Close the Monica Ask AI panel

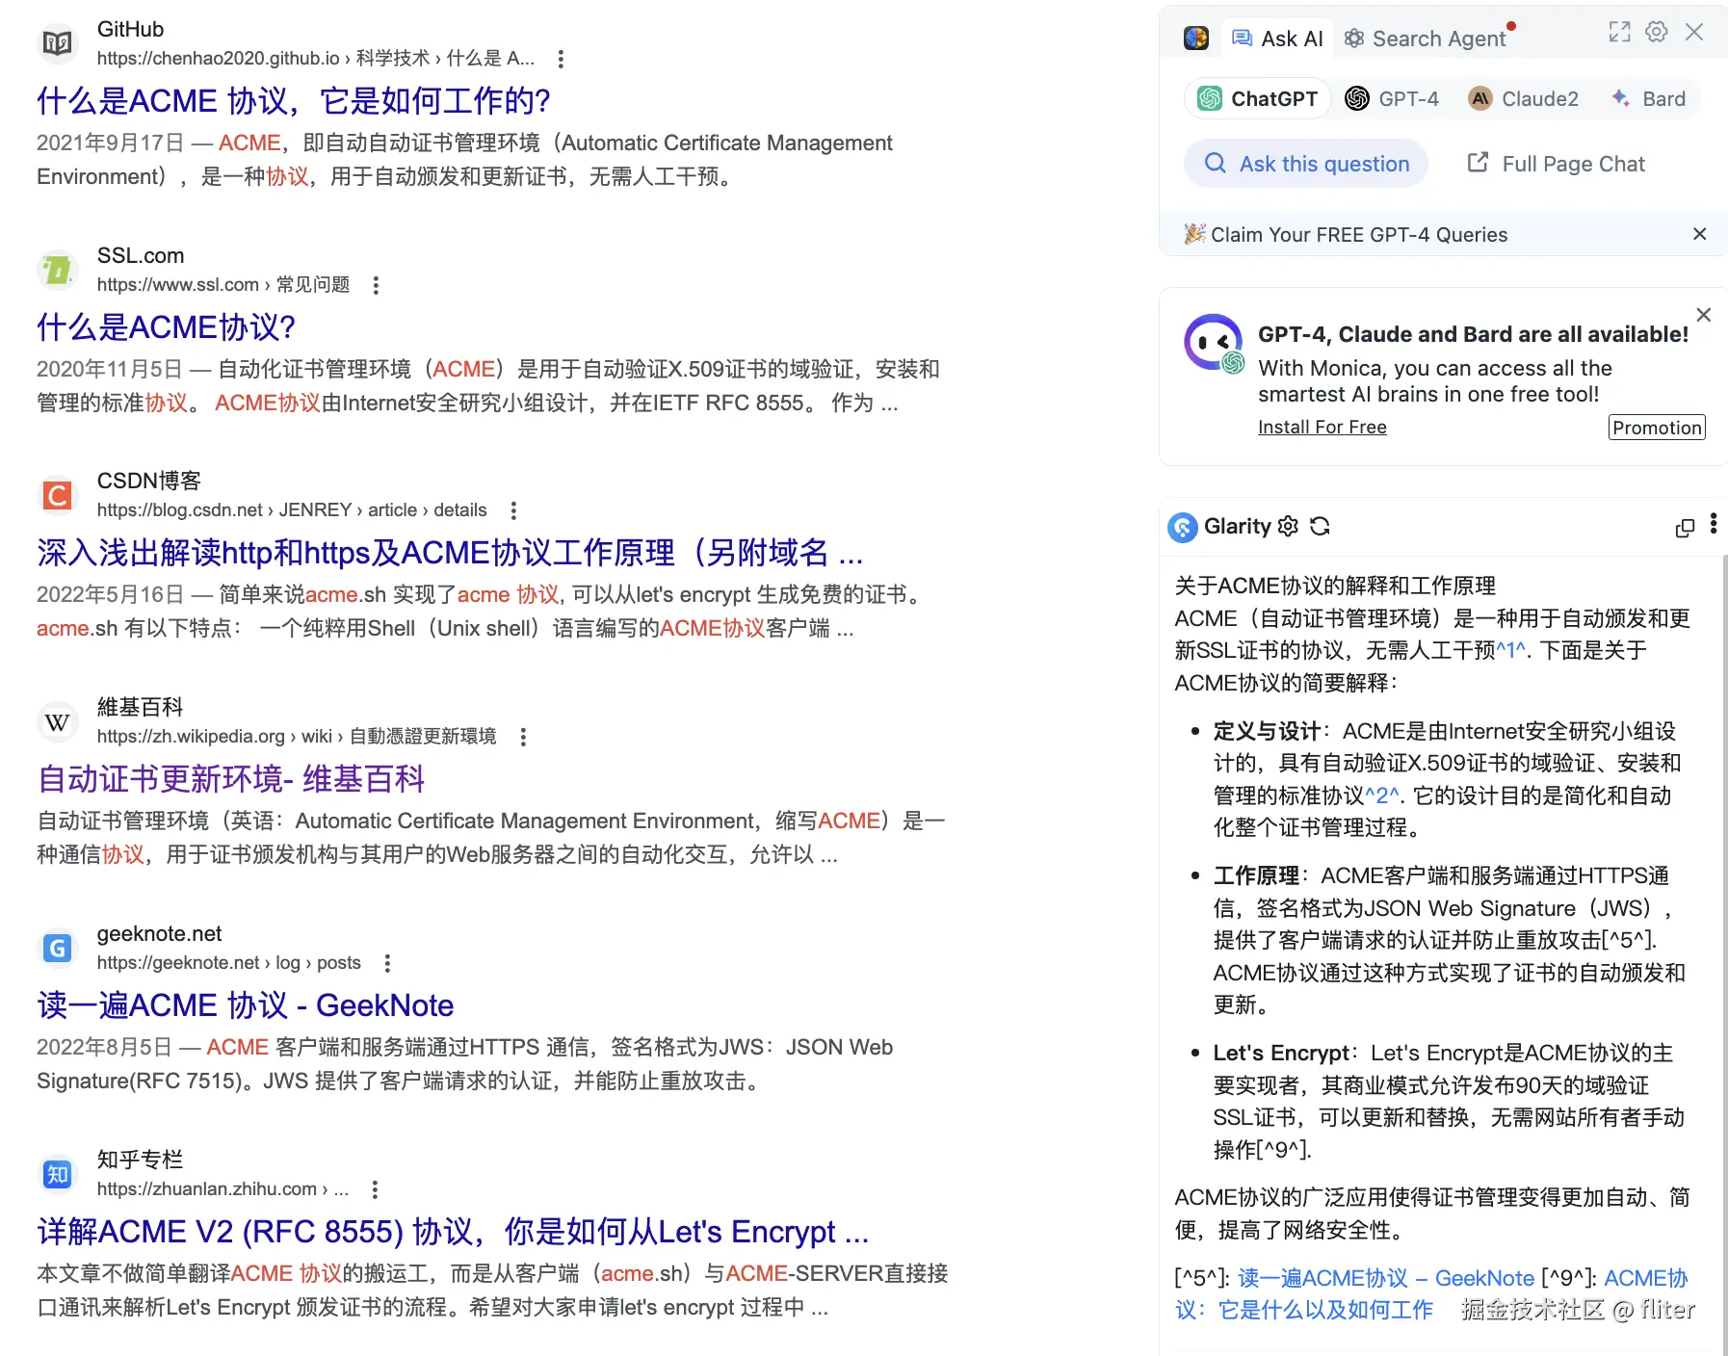pos(1694,32)
